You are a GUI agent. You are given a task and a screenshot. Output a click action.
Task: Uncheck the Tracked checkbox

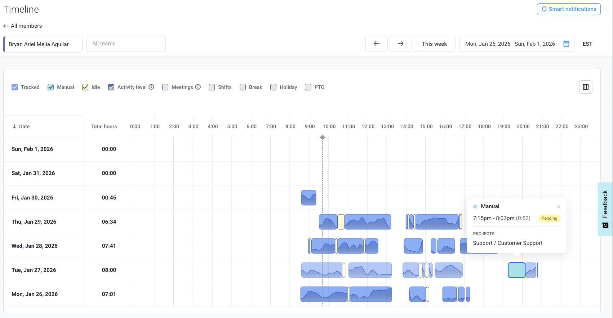coord(15,87)
